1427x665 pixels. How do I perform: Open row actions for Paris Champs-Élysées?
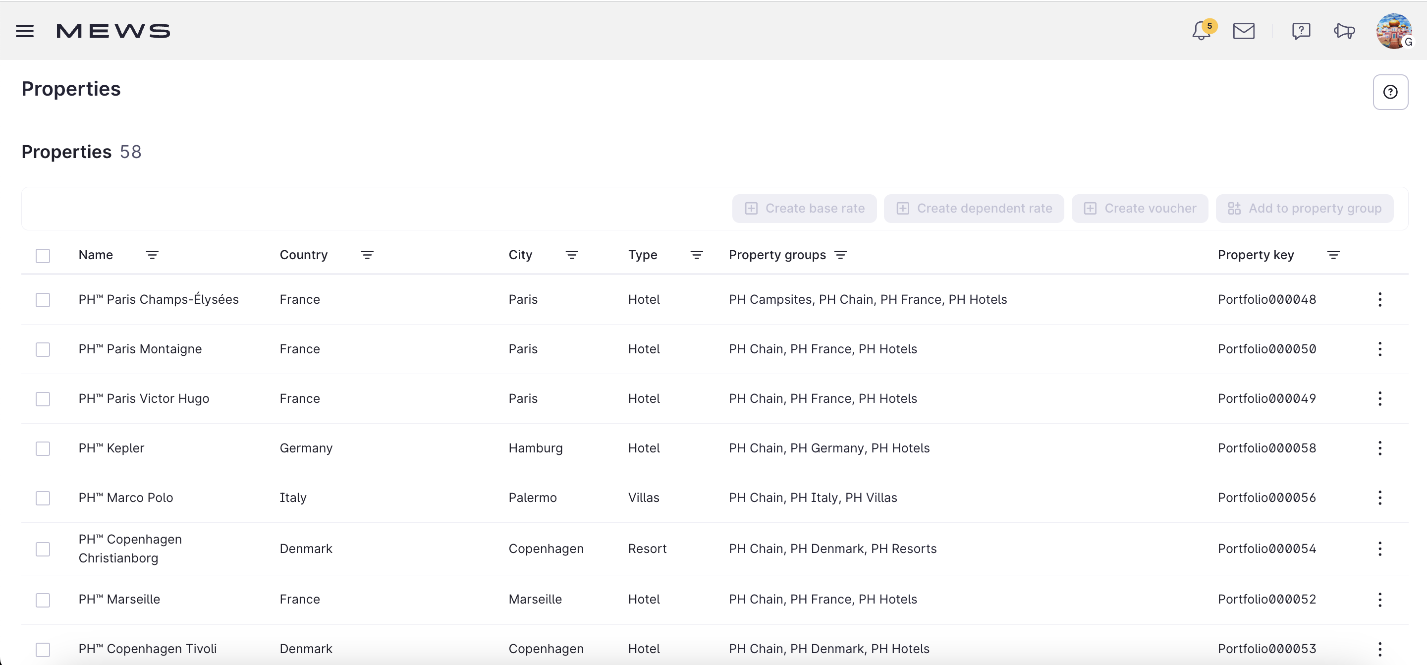click(x=1380, y=300)
